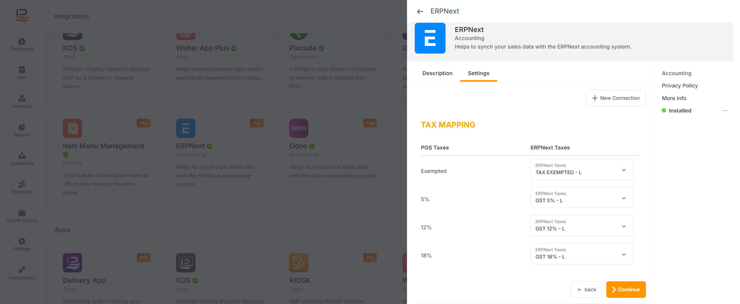Open the Privacy Policy link

pos(679,86)
